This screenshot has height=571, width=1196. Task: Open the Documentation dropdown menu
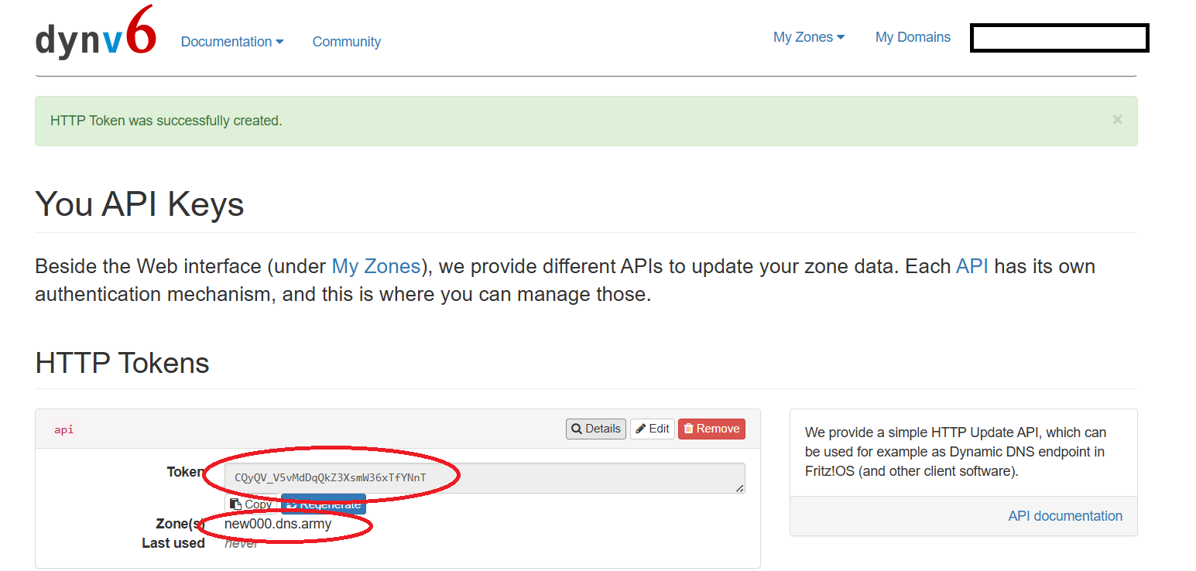pos(231,42)
